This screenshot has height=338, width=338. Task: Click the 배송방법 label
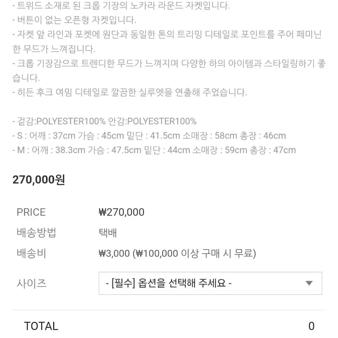[36, 232]
